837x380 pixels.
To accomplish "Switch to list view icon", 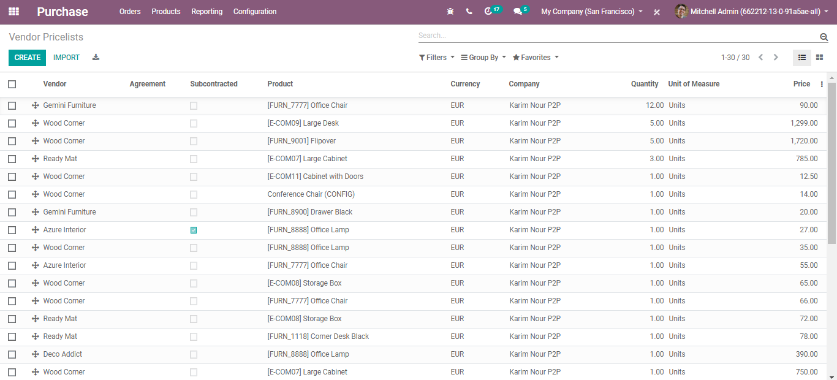I will pyautogui.click(x=802, y=58).
